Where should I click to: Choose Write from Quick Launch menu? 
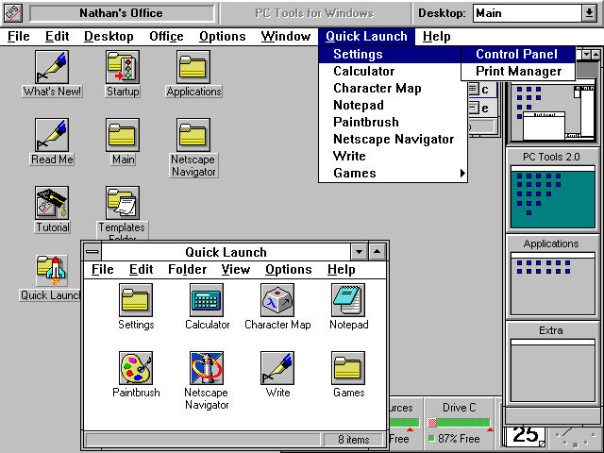(x=393, y=156)
